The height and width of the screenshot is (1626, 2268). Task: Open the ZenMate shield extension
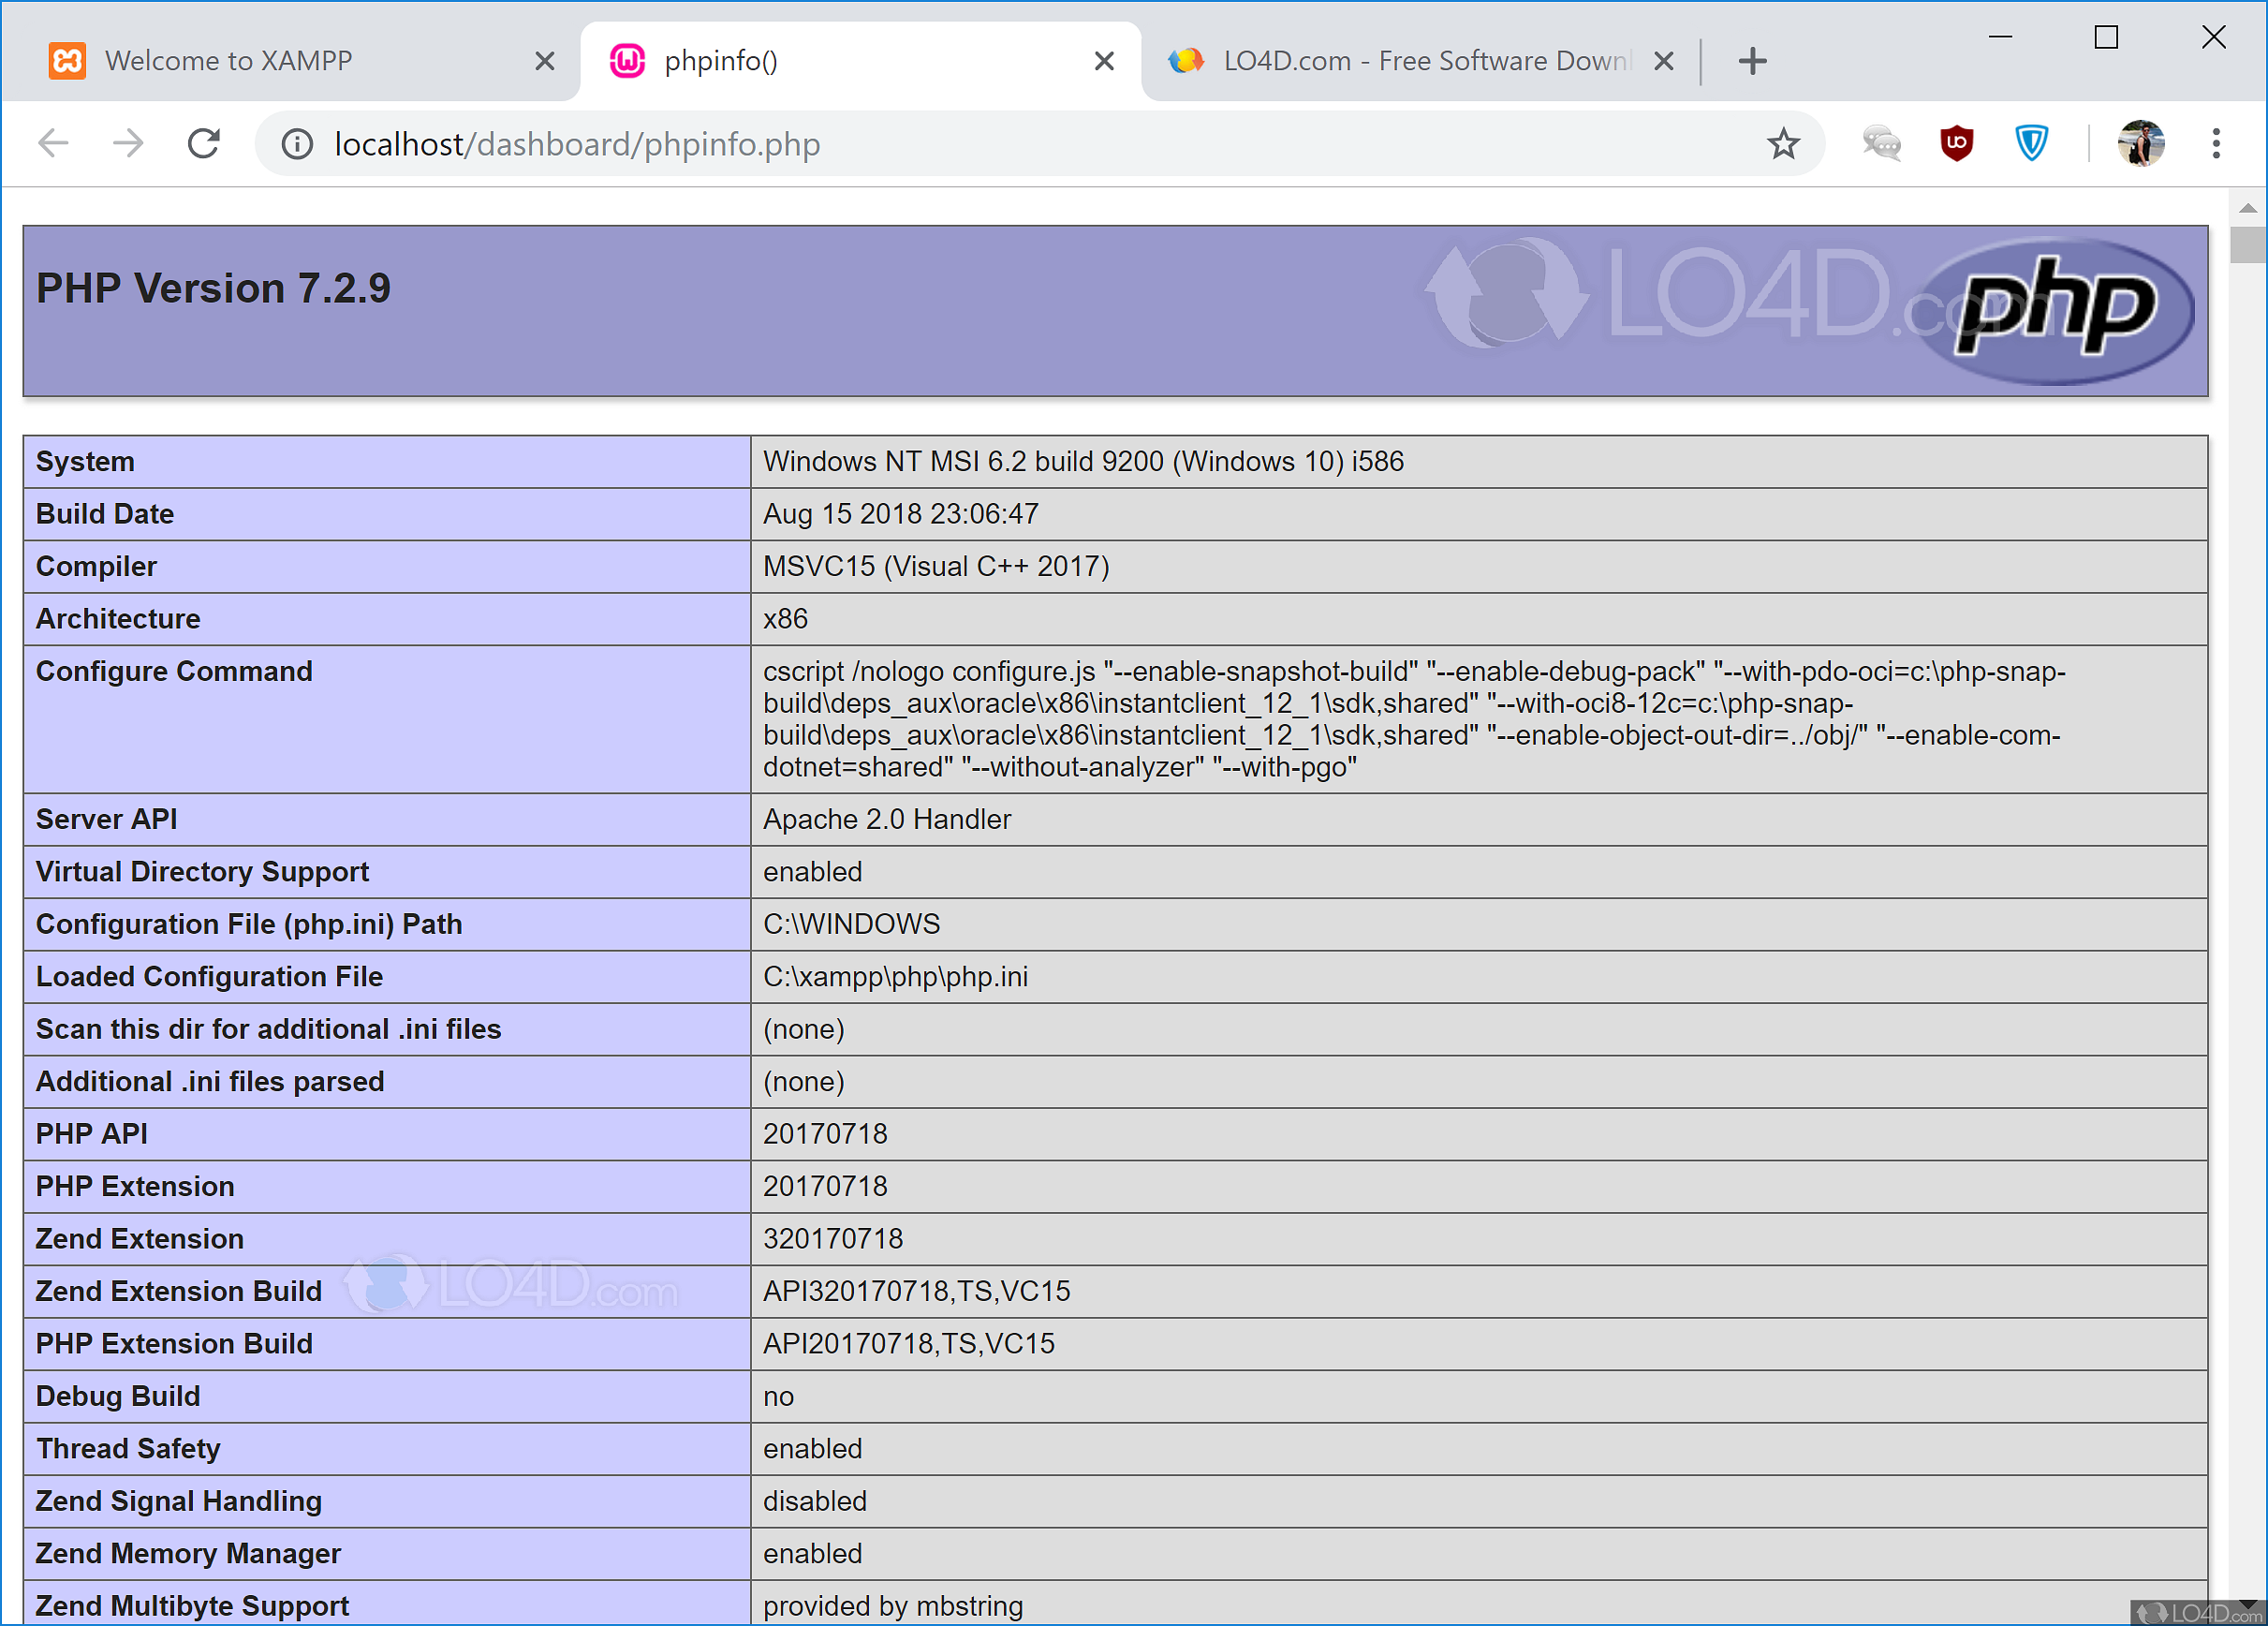tap(2031, 143)
